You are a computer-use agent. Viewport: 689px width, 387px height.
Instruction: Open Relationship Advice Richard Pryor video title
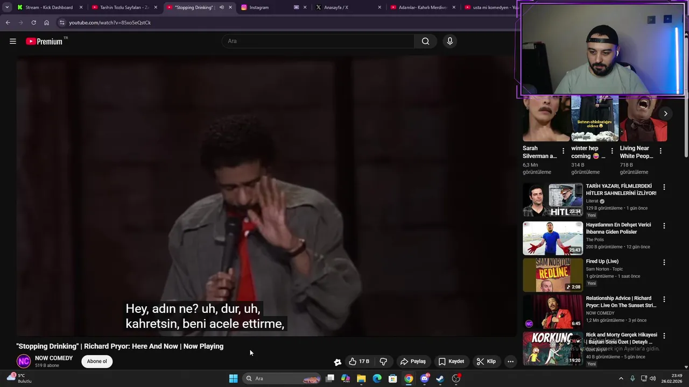pyautogui.click(x=621, y=302)
